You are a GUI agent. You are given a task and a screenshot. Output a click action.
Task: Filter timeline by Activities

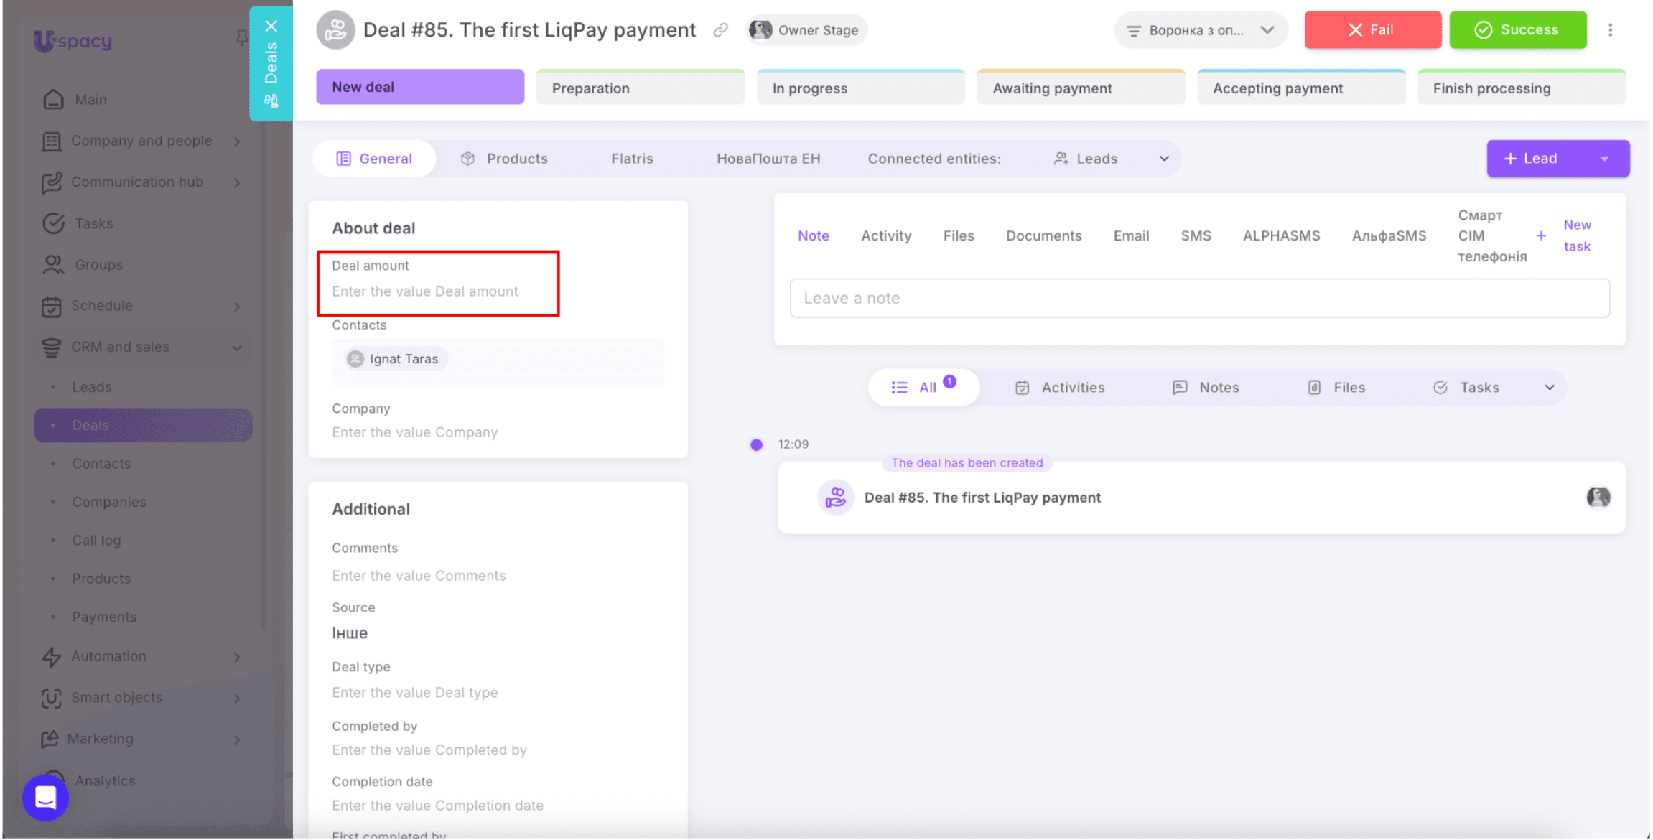1059,388
